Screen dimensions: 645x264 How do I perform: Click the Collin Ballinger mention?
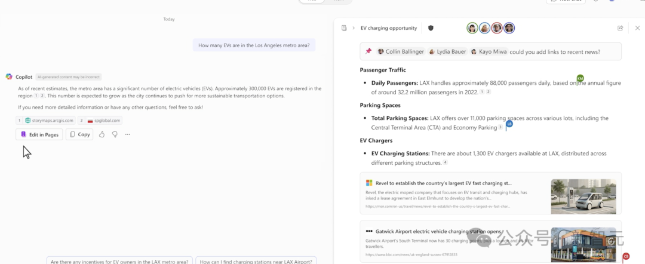coord(401,52)
